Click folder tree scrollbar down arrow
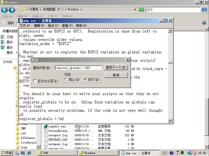The width and height of the screenshot is (209, 156). click(38, 147)
